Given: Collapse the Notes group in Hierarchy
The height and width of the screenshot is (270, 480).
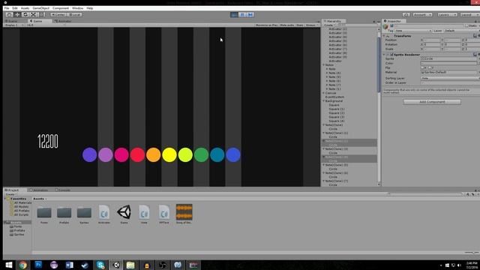Looking at the screenshot, I should pos(323,65).
